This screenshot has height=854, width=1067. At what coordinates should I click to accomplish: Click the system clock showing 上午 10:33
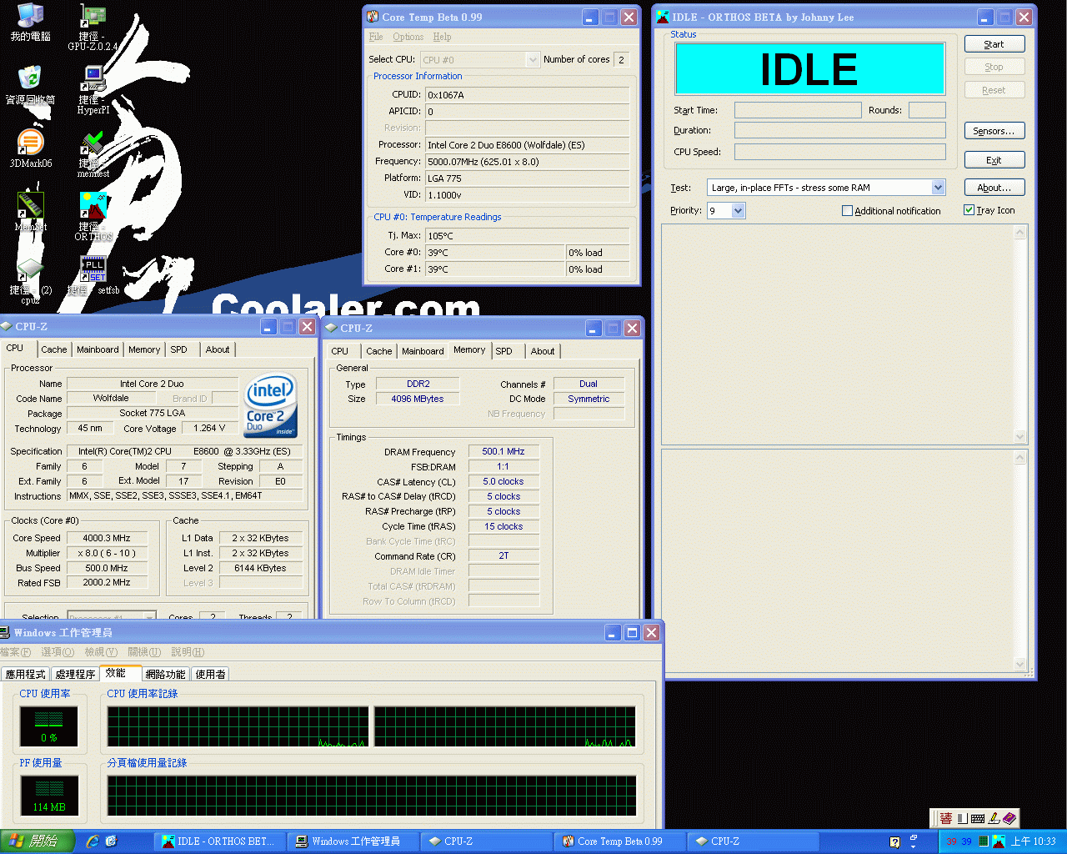[1033, 841]
